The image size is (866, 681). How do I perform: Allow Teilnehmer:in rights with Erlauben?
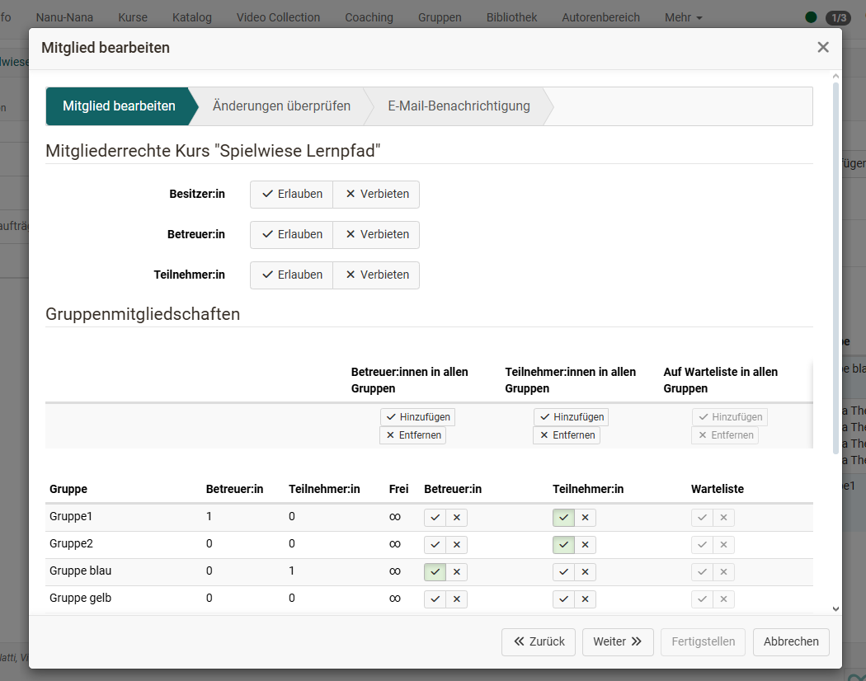(292, 275)
